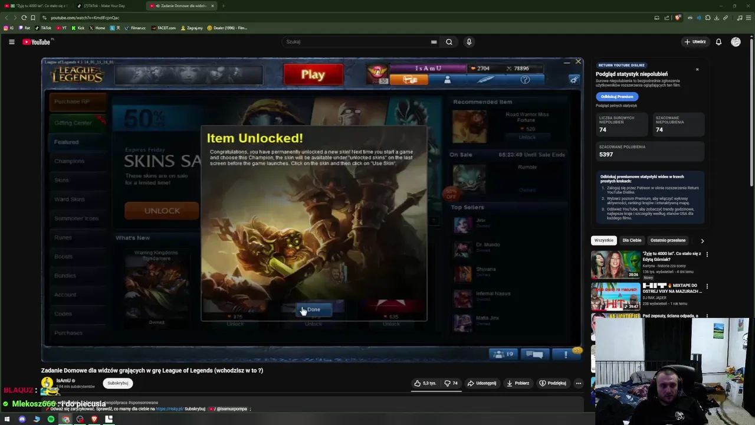Screen dimensions: 755x425
Task: Subscribe with the Subskrybuj button
Action: (x=117, y=383)
